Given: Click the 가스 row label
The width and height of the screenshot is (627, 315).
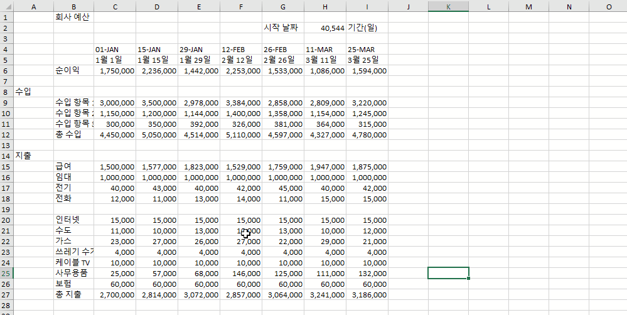Looking at the screenshot, I should 74,242.
